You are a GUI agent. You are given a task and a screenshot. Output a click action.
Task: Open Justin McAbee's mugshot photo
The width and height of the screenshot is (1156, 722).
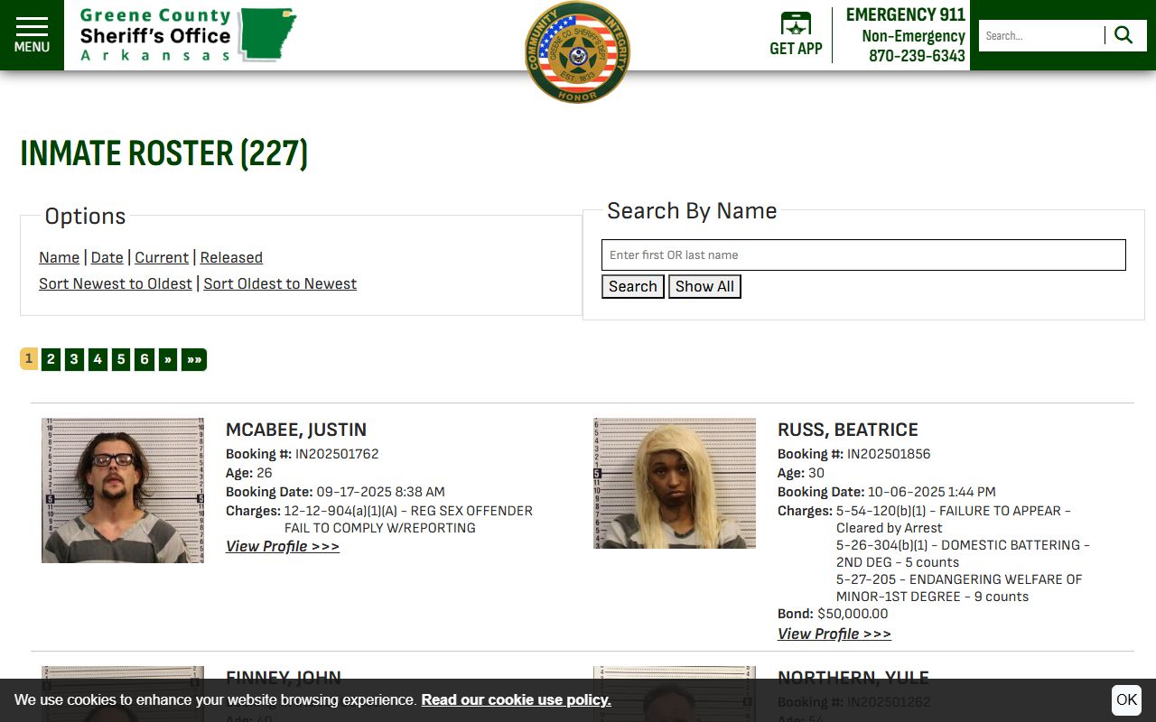coord(123,490)
